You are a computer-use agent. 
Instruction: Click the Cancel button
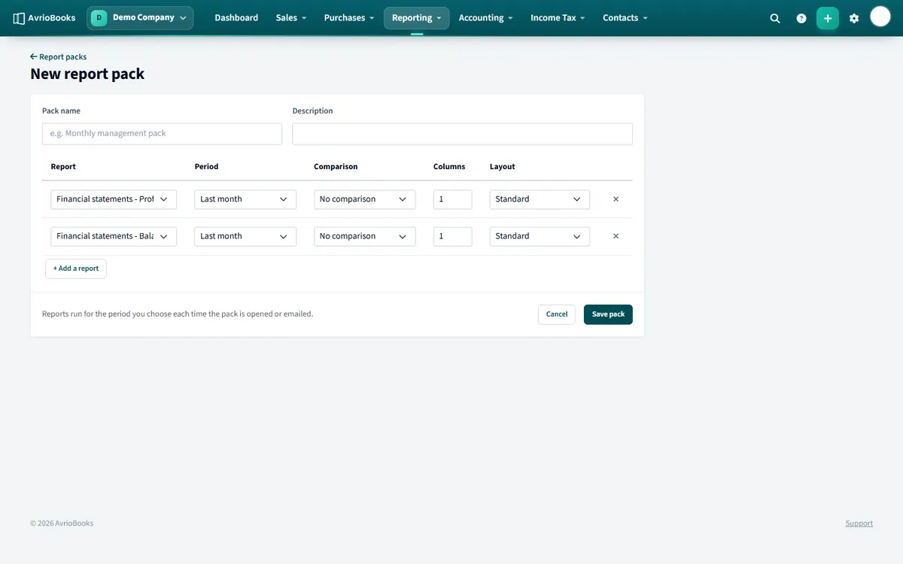coord(557,314)
